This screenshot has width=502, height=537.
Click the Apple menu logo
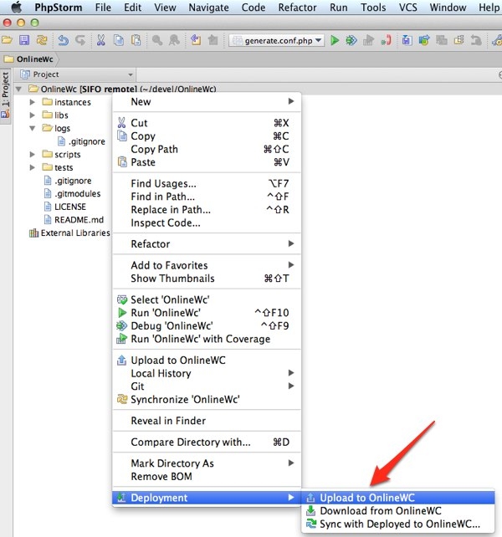tap(16, 8)
